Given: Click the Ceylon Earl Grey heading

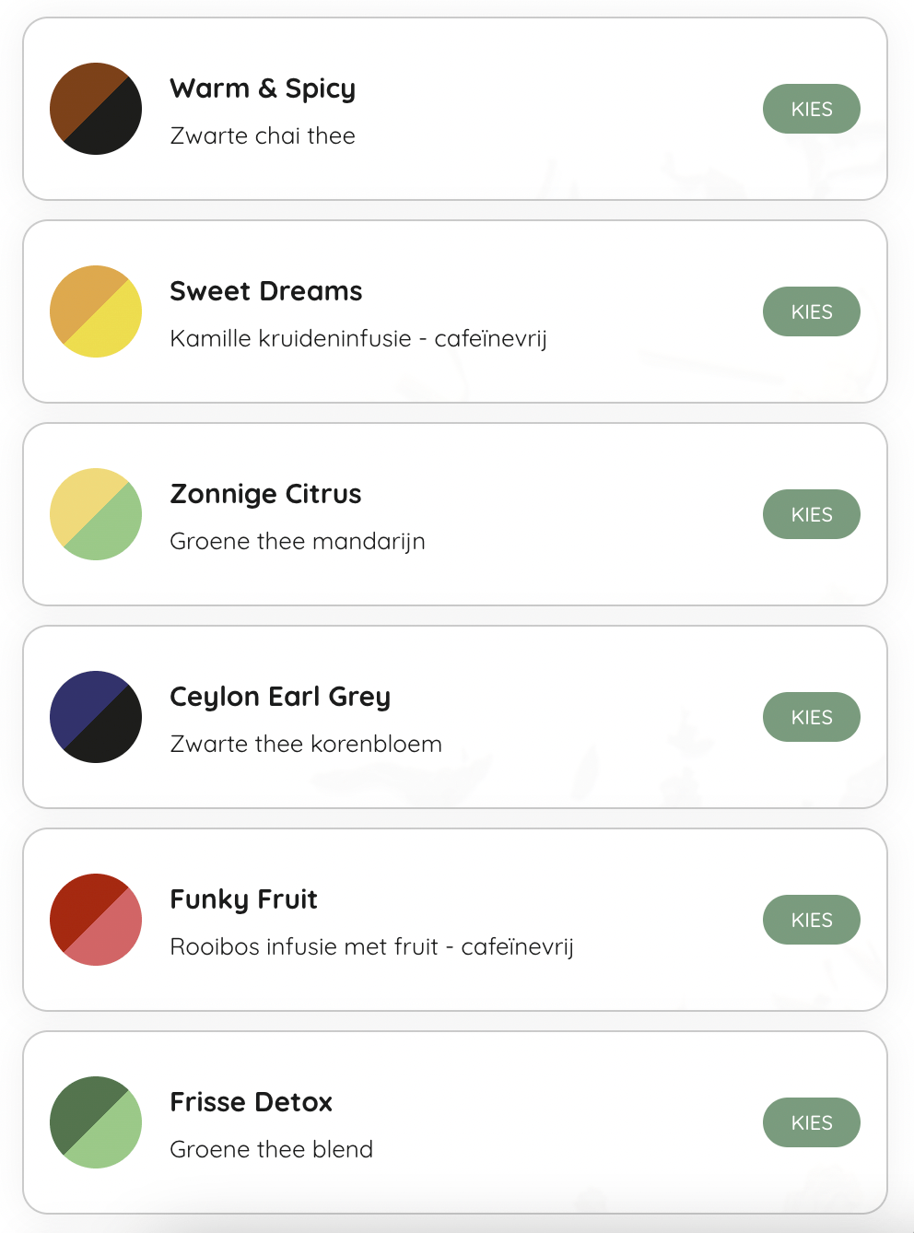Looking at the screenshot, I should point(280,697).
